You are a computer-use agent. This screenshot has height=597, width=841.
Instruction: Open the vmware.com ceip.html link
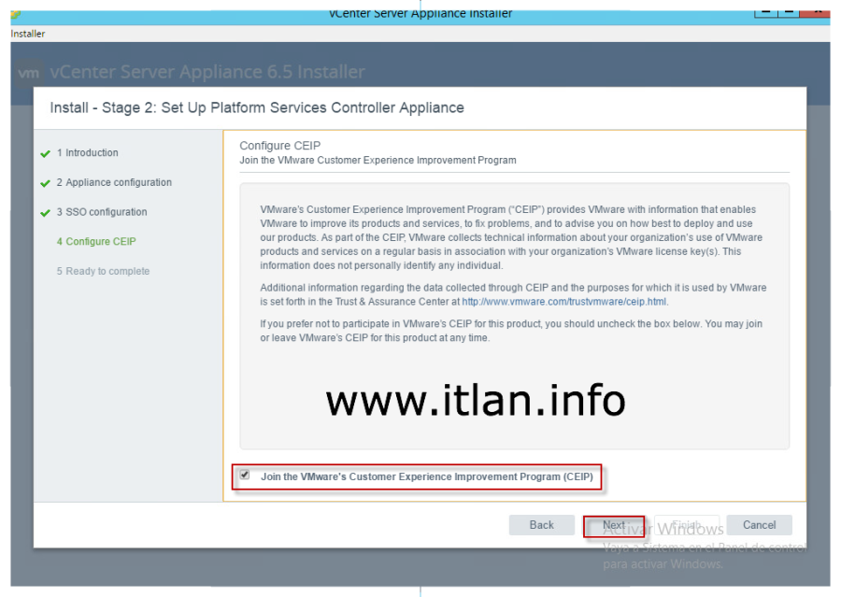(x=564, y=303)
